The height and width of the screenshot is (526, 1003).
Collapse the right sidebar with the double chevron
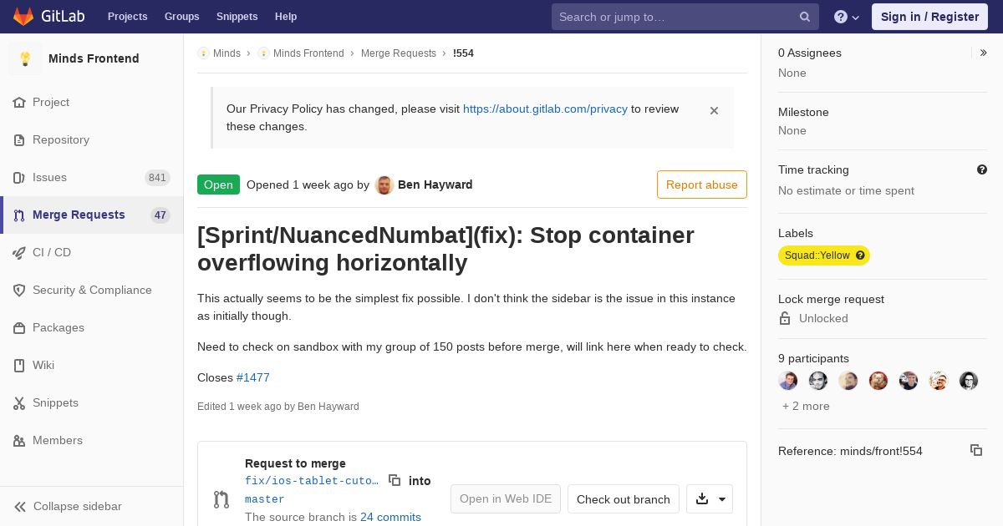pyautogui.click(x=984, y=53)
